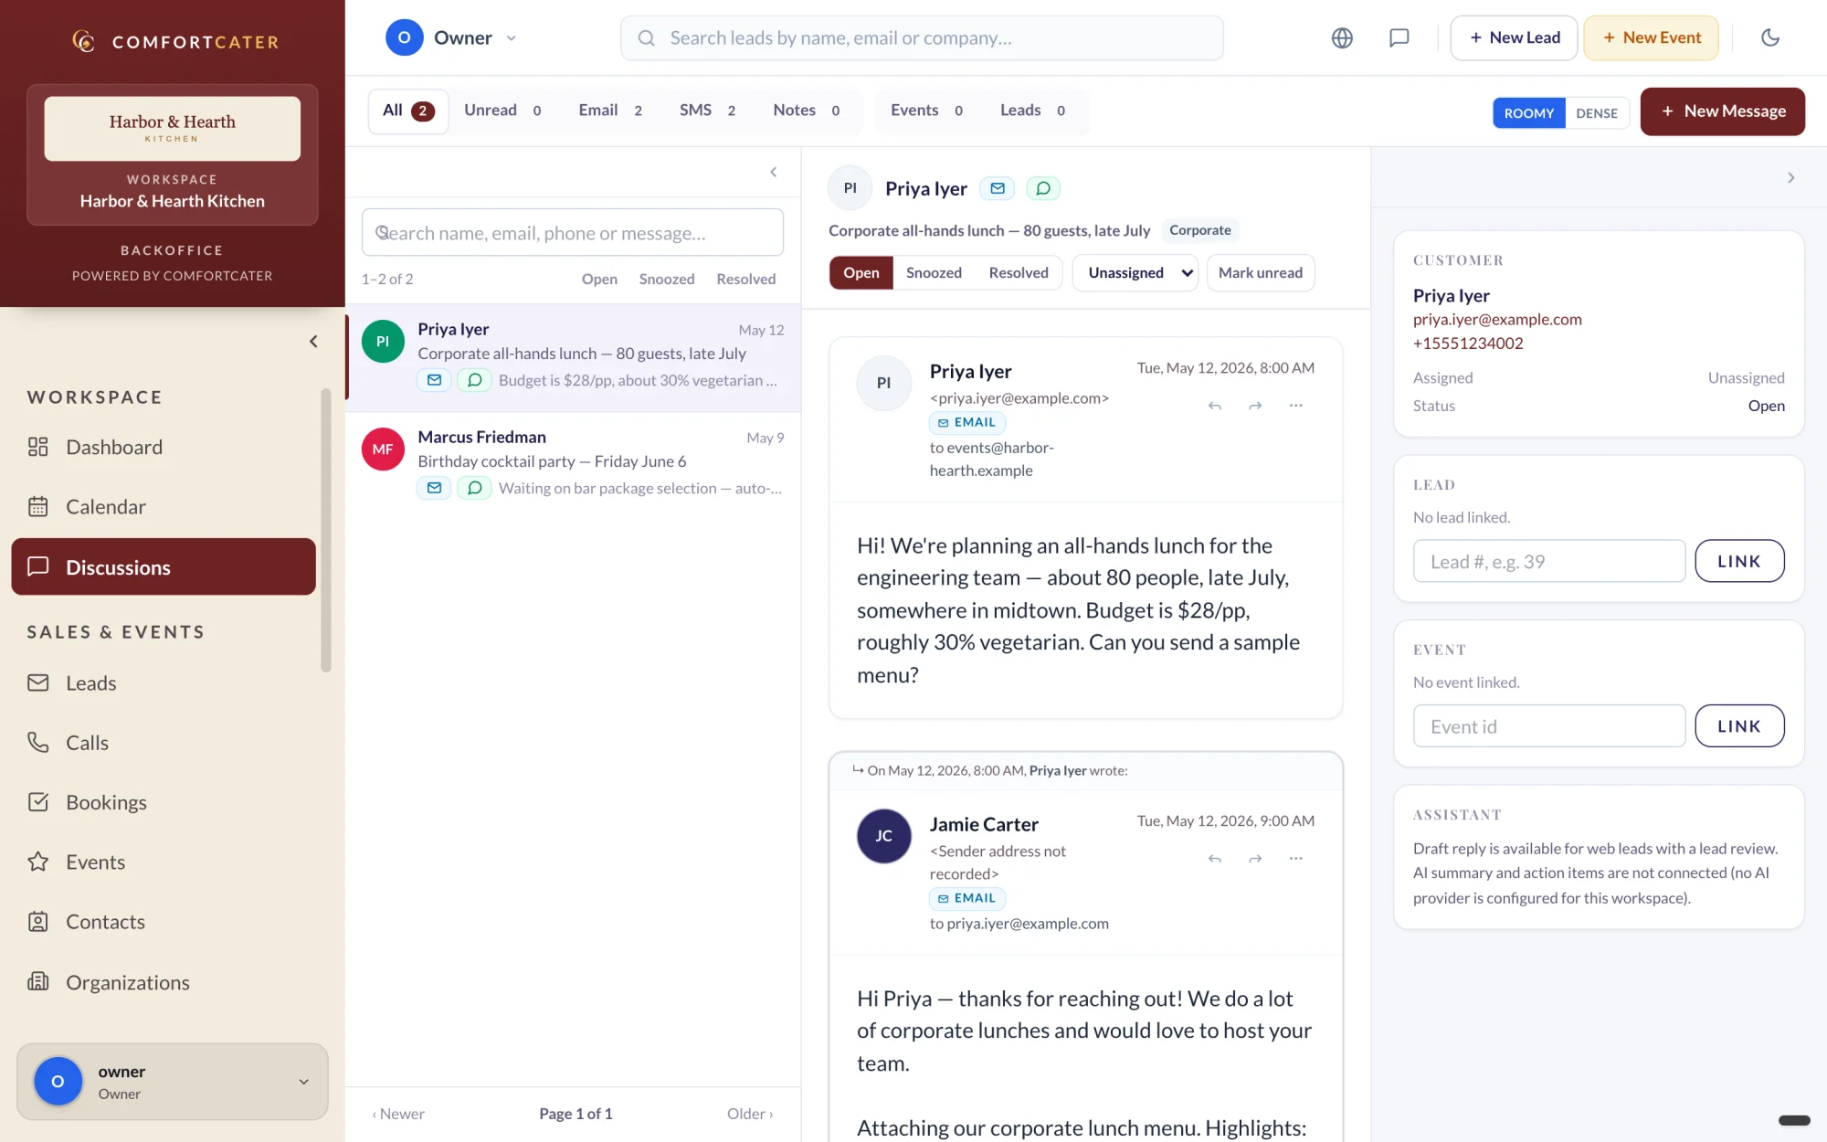This screenshot has width=1827, height=1142.
Task: Click Mark unread button
Action: [1260, 272]
